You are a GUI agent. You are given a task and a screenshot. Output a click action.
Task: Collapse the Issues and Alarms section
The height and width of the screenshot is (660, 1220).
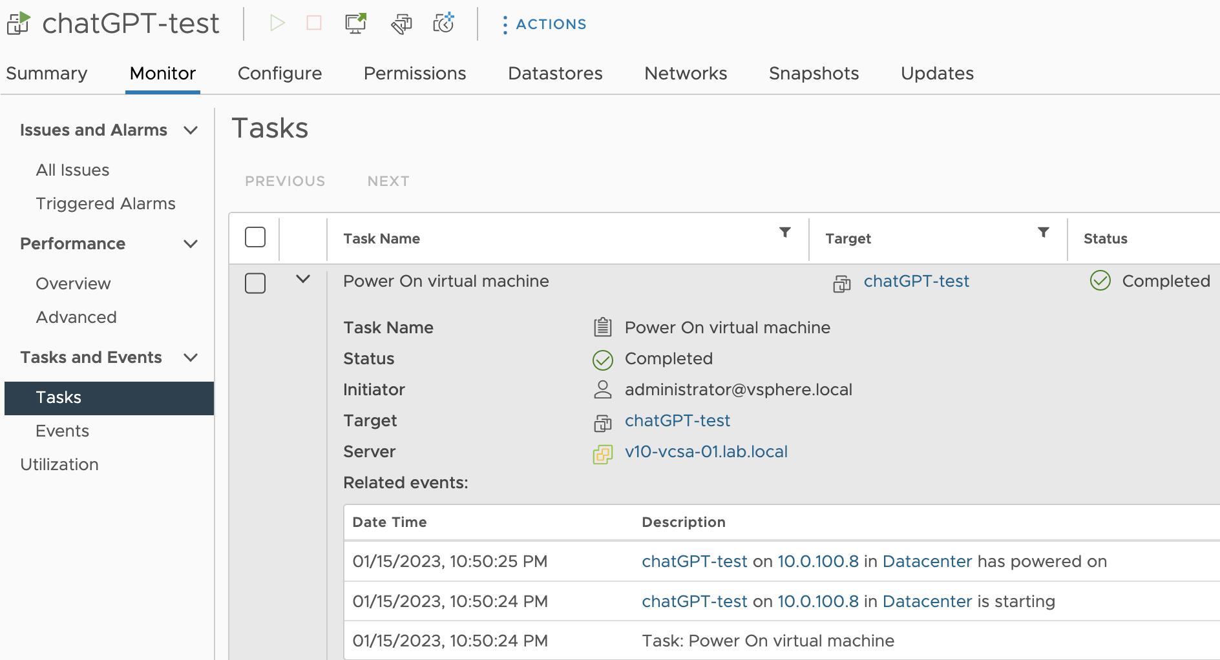191,130
